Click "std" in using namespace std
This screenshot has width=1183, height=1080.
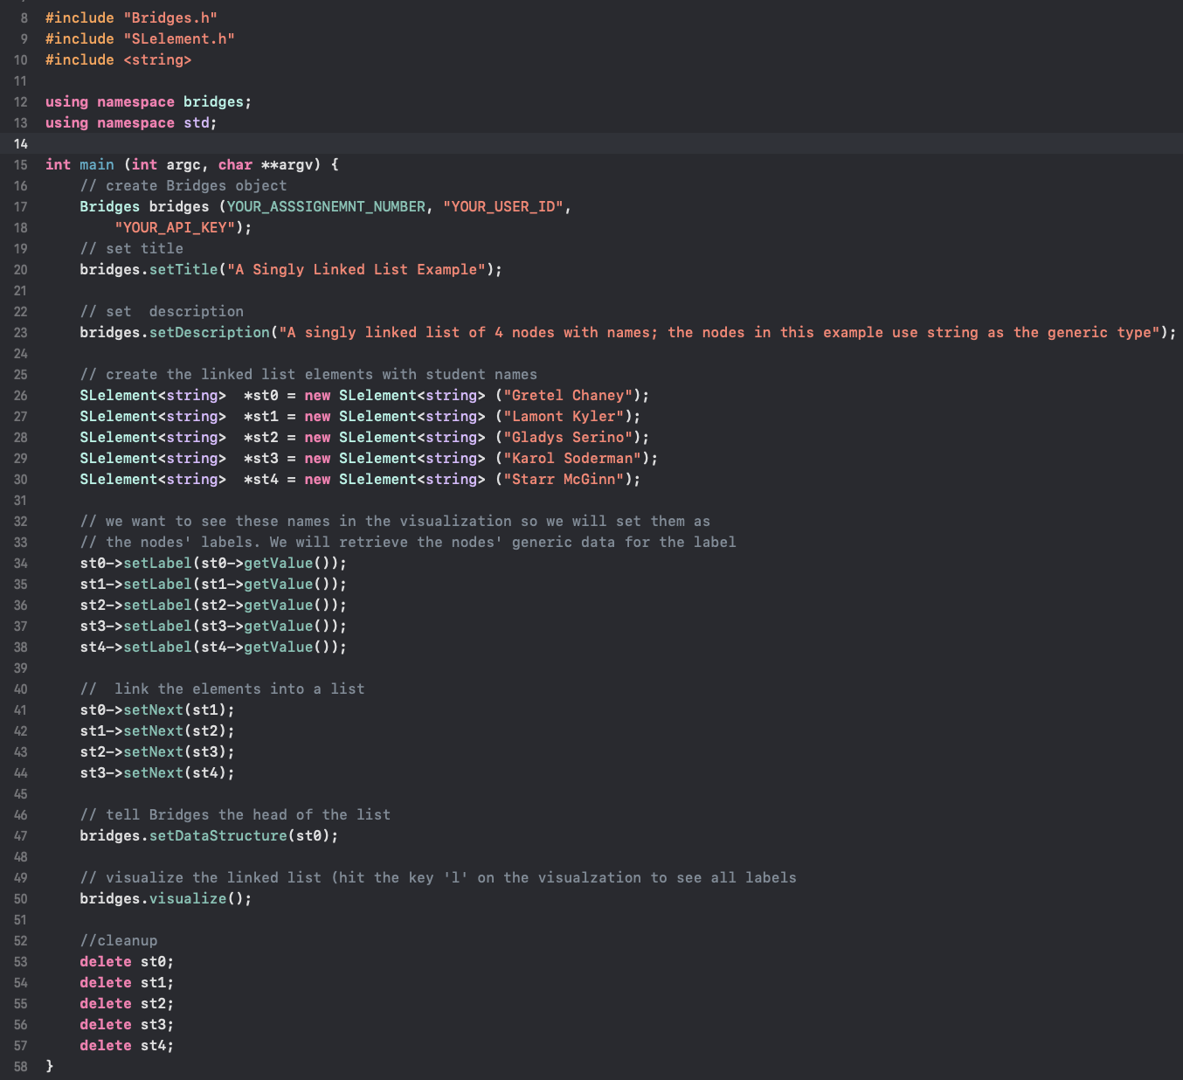coord(197,123)
